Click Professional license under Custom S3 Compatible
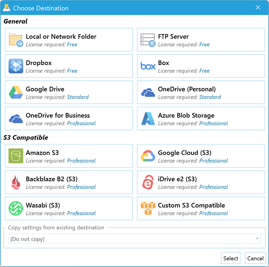Screen dimensions: 269x267 pos(213,213)
